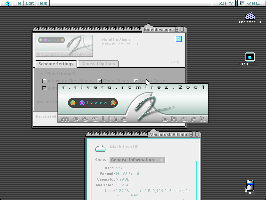Click the Kaleidoscope help question-mark icon
The height and width of the screenshot is (200, 266).
(178, 39)
